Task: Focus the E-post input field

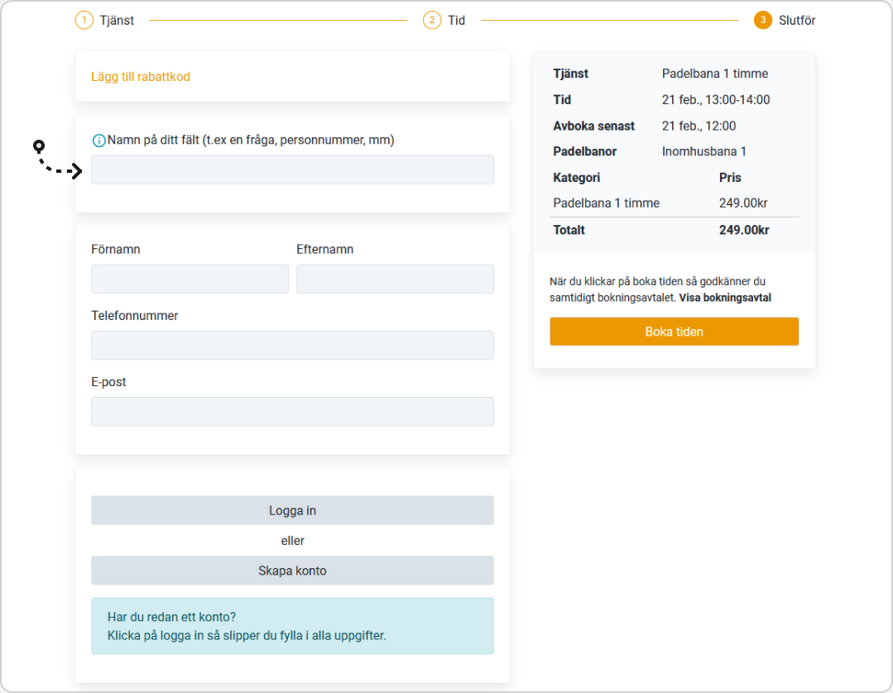Action: [x=292, y=411]
